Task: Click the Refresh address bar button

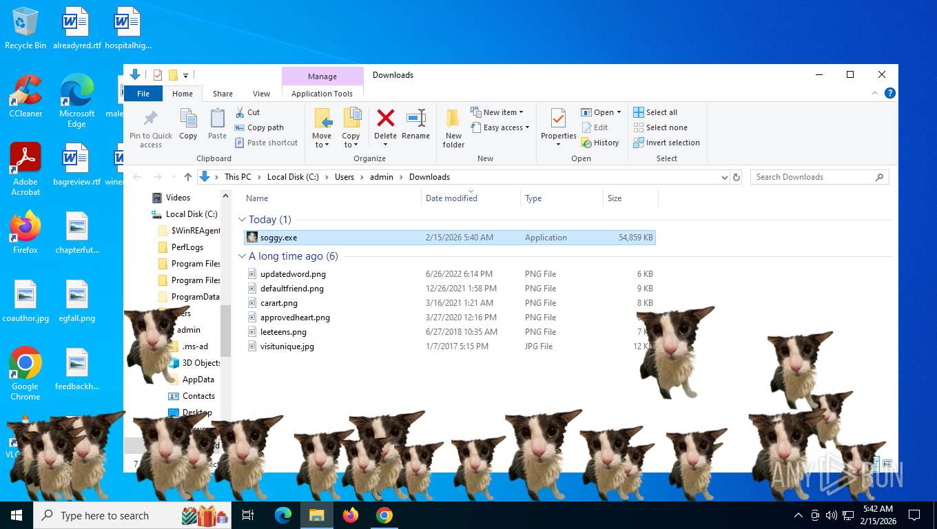Action: coord(737,177)
